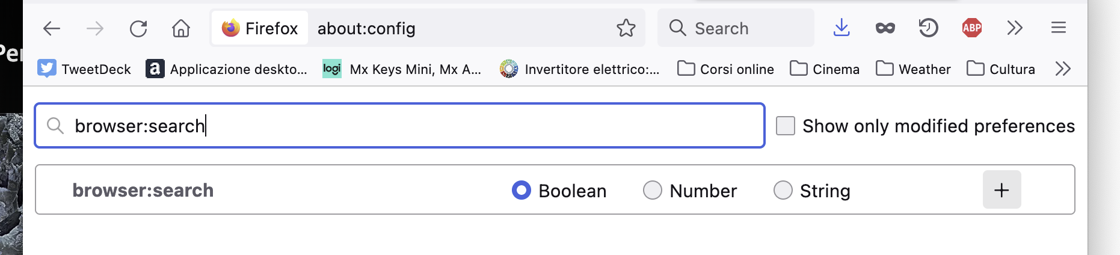This screenshot has width=1120, height=255.
Task: Select the Boolean type radio button
Action: [522, 190]
